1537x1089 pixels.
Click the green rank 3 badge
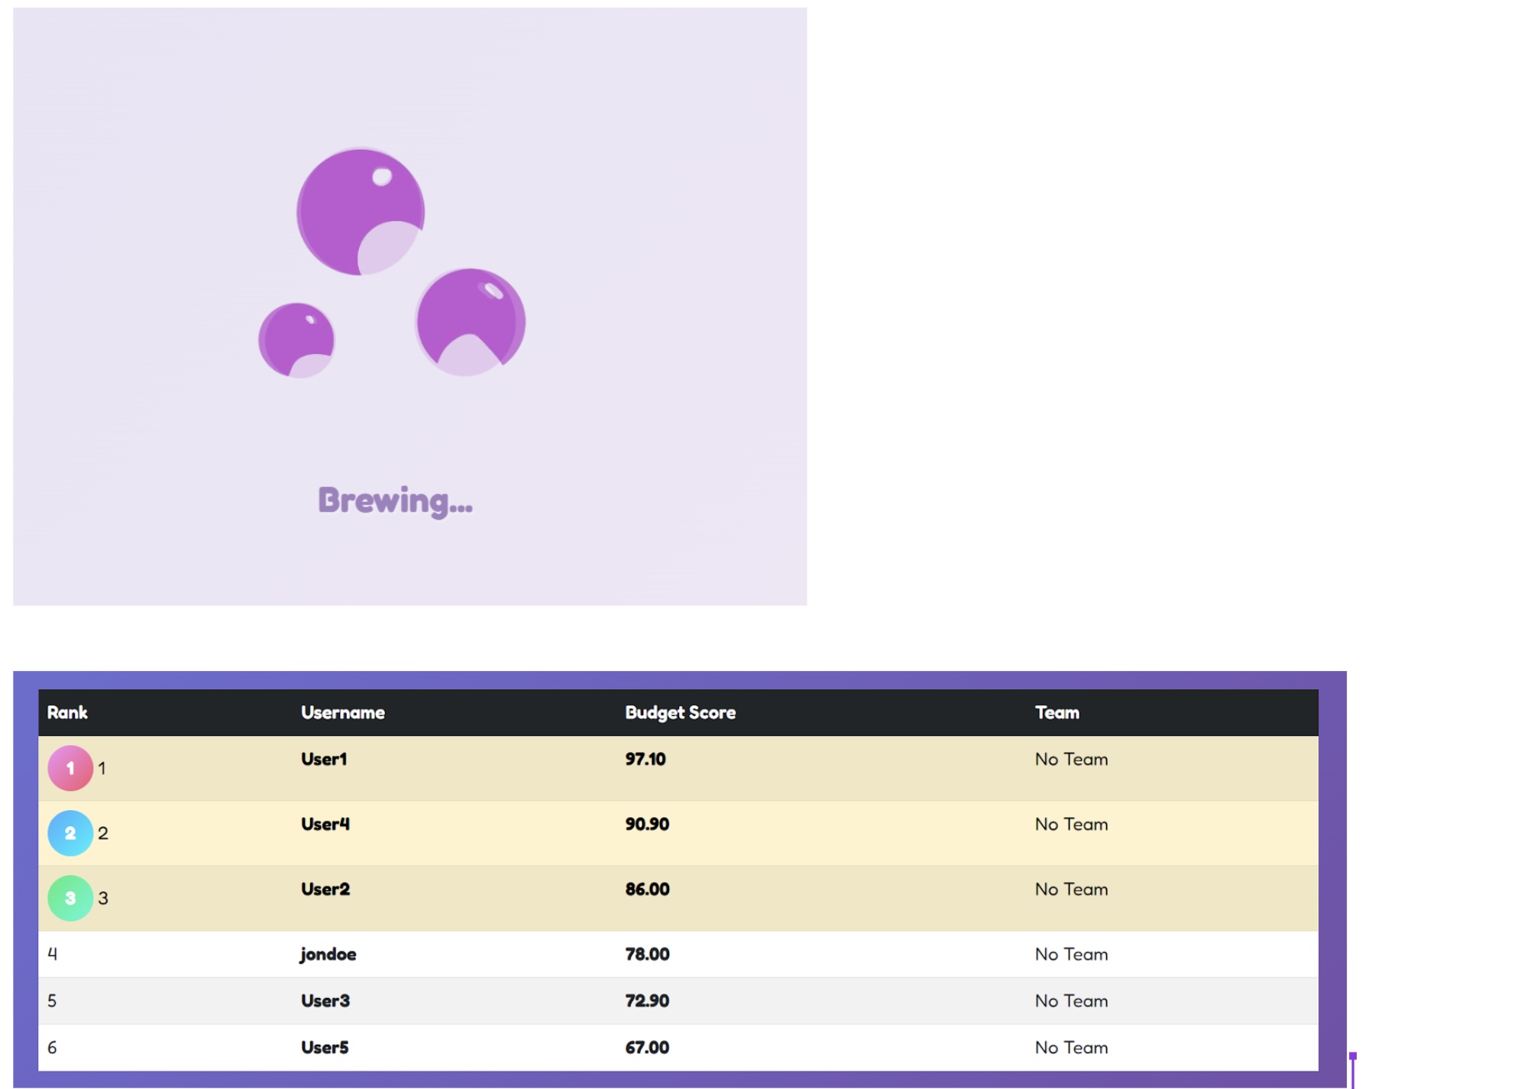(70, 898)
